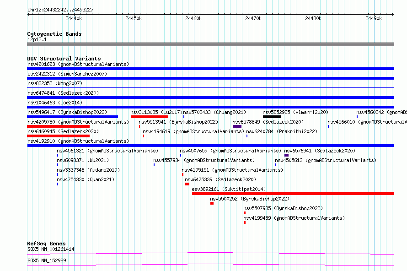The image size is (407, 271).
Task: Click nsv5507985 ByrskaBishop2022 label
Action: 283,208
